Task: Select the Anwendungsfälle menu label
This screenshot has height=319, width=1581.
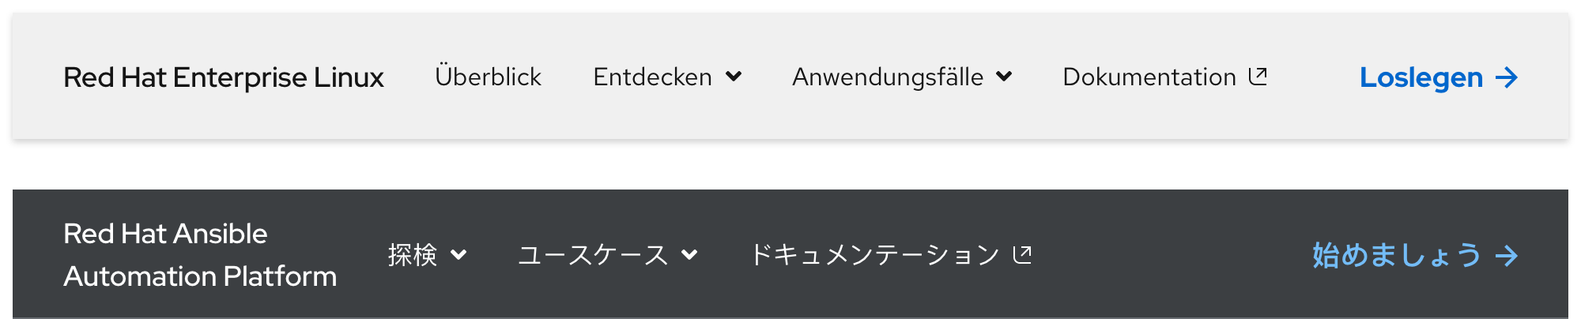Action: tap(888, 77)
